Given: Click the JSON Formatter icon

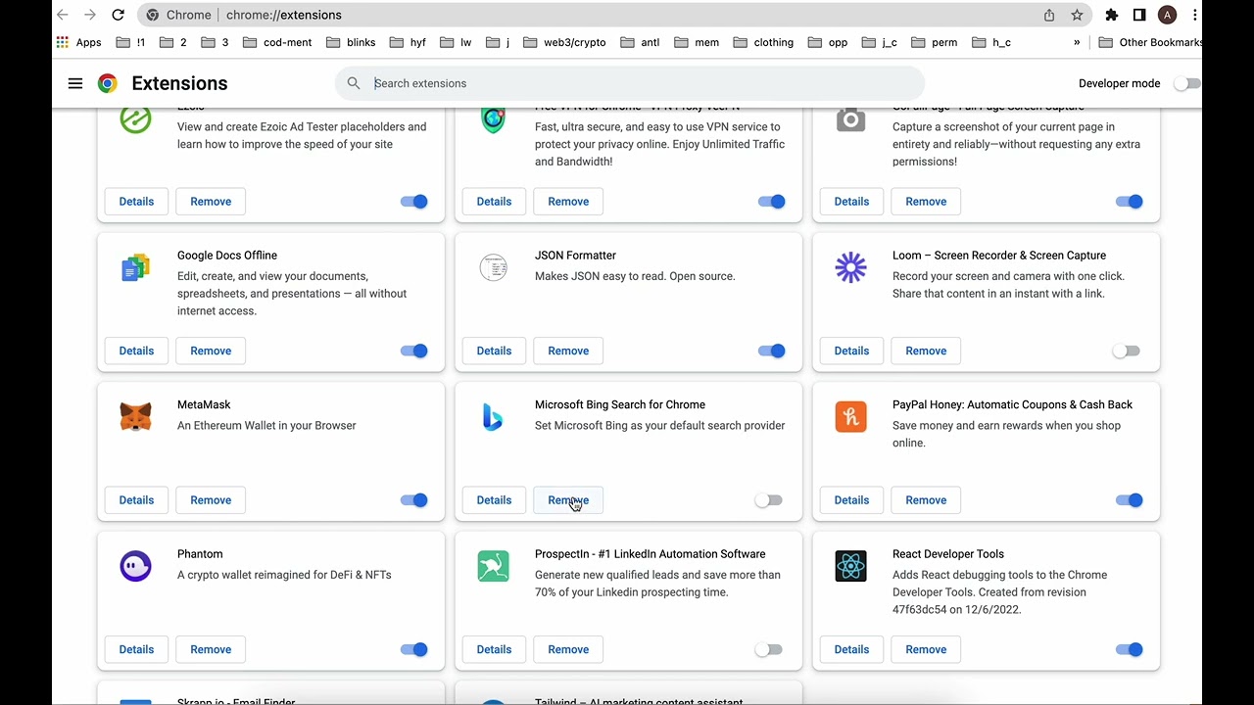Looking at the screenshot, I should pyautogui.click(x=493, y=267).
